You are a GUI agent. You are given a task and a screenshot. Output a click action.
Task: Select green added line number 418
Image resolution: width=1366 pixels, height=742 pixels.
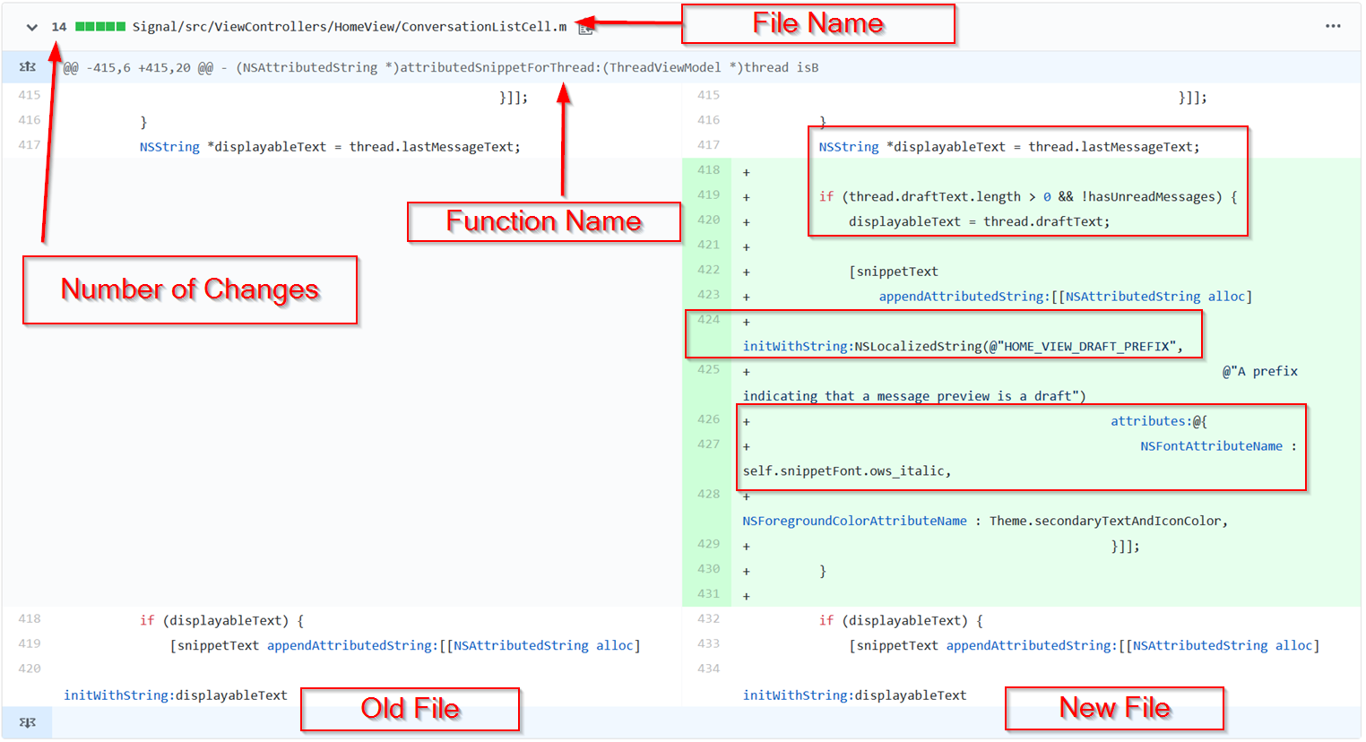pyautogui.click(x=709, y=170)
